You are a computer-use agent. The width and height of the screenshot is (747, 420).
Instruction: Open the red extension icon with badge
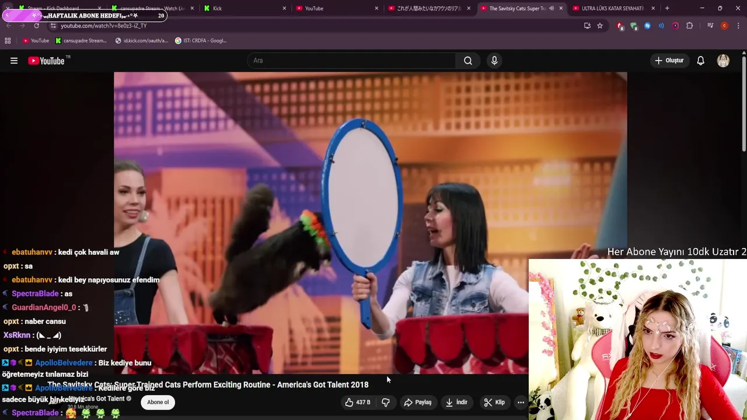point(620,26)
